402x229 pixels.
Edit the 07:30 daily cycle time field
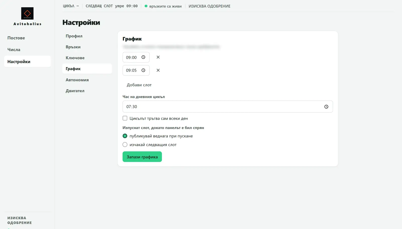228,107
